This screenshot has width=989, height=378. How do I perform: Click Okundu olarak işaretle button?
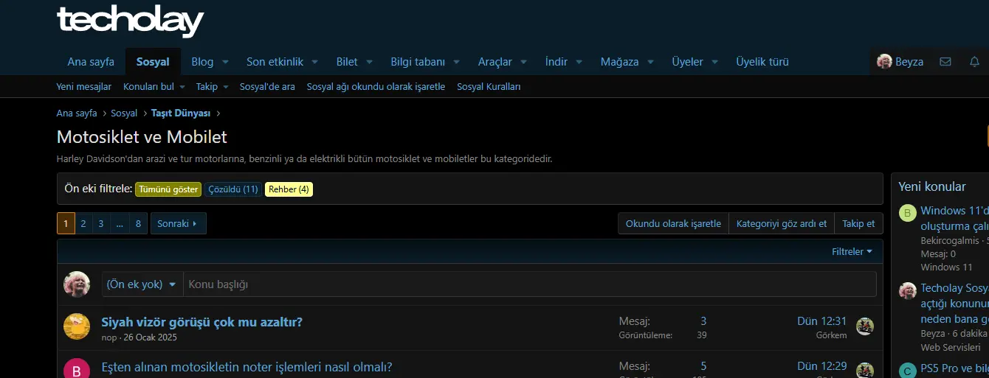coord(673,223)
